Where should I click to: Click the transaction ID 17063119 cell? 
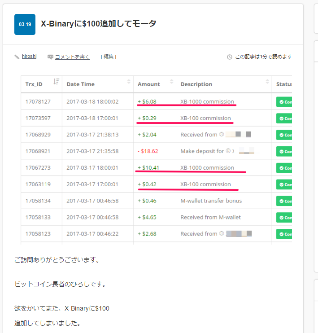point(38,184)
